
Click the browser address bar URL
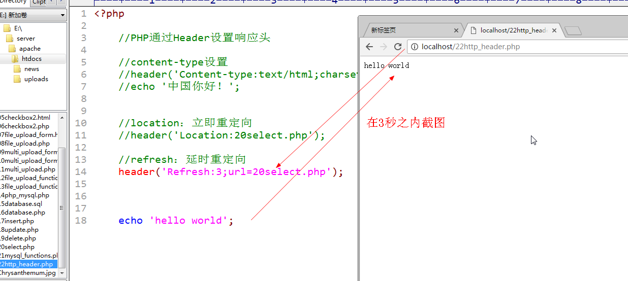pyautogui.click(x=471, y=47)
